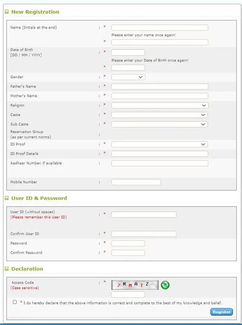
Task: Click the Register button
Action: [222, 312]
